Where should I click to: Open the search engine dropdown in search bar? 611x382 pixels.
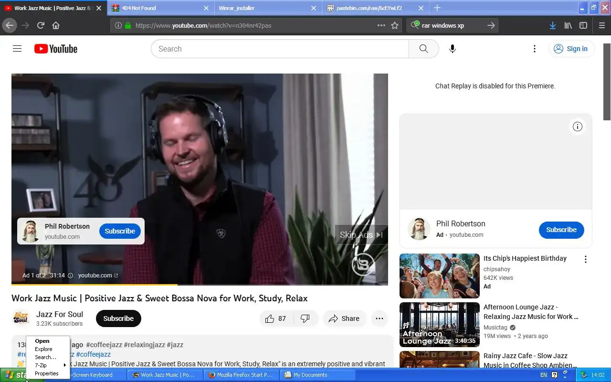click(416, 25)
